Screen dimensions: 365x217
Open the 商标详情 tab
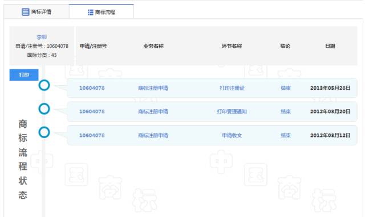point(36,11)
